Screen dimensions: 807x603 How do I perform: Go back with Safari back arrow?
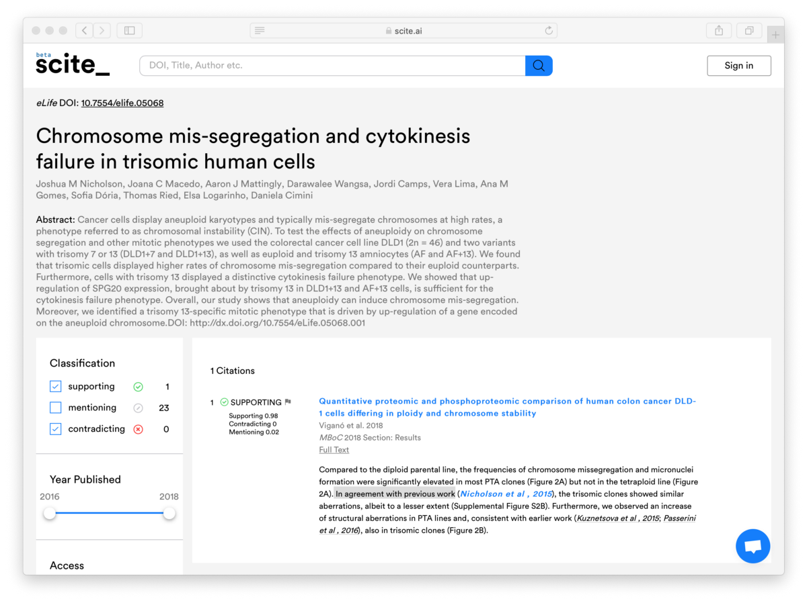[85, 30]
